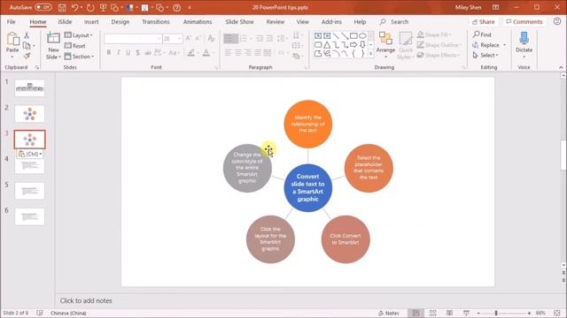Viewport: 567px width, 318px height.
Task: Click the Save icon in title bar
Action: [62, 7]
